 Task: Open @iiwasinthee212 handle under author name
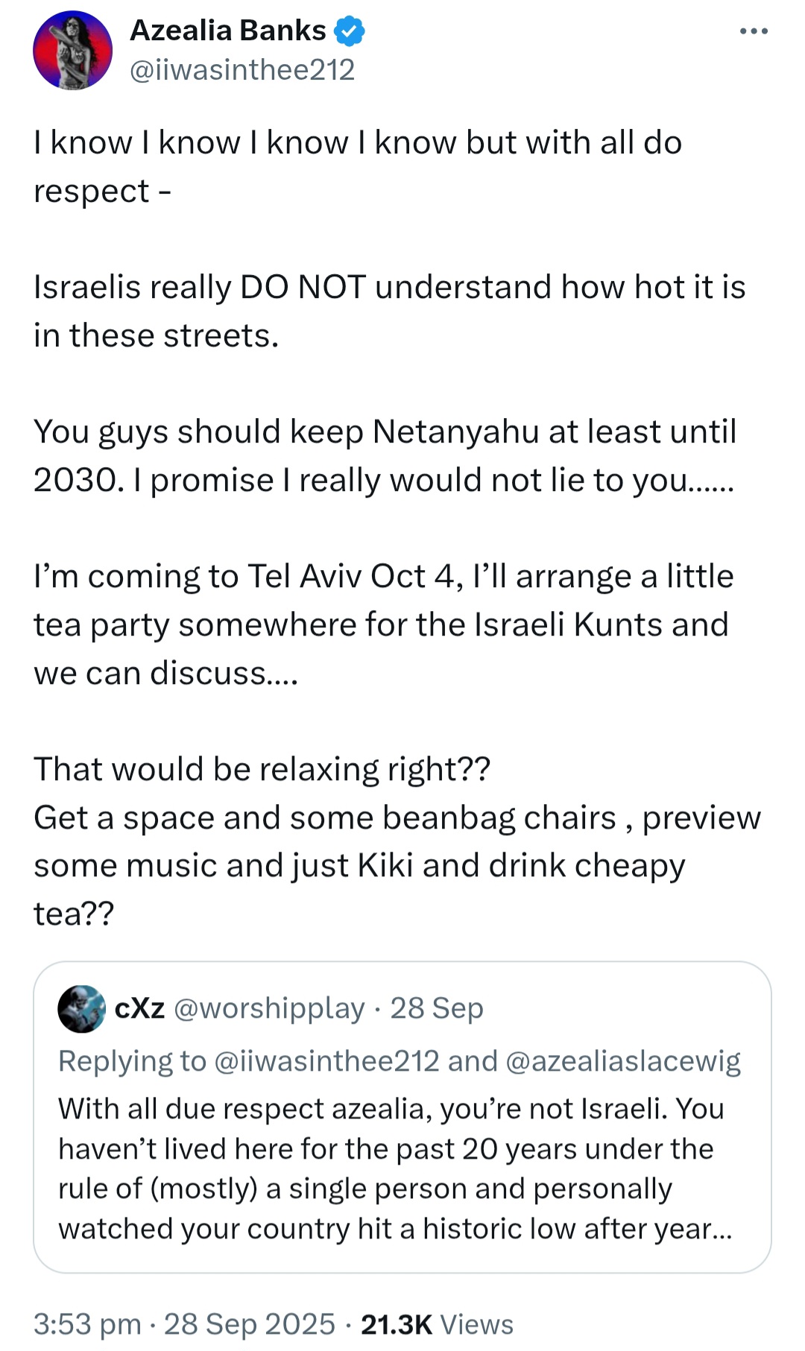242,70
